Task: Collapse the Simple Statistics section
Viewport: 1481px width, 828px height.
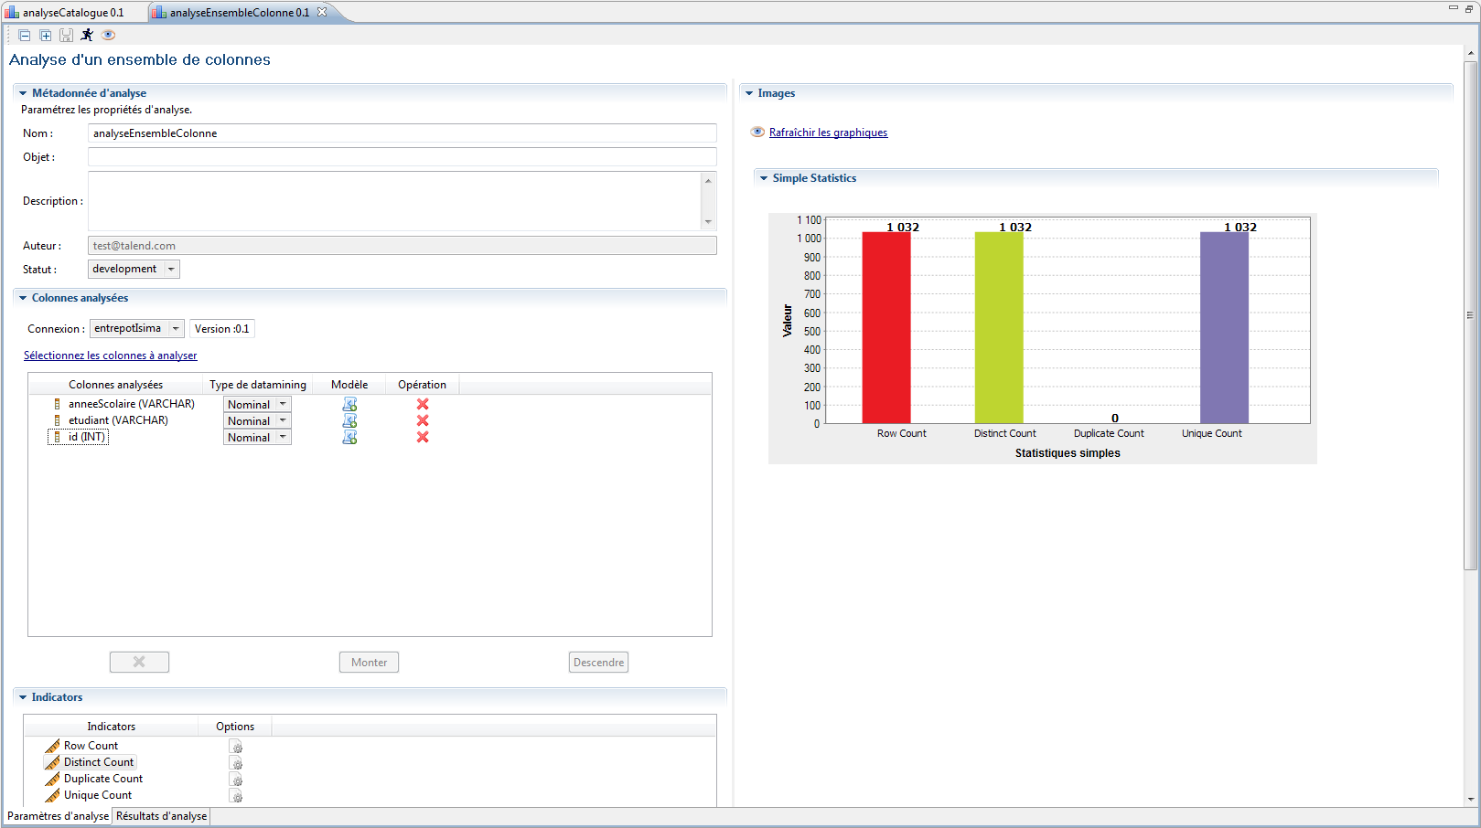Action: coord(764,178)
